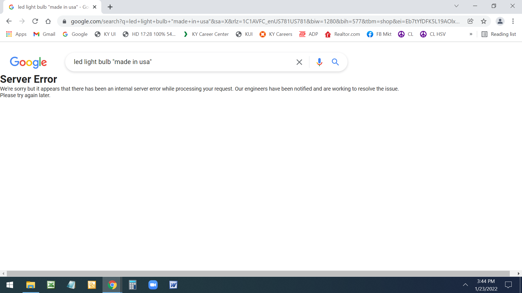Clear the search box text
This screenshot has width=522, height=293.
299,62
